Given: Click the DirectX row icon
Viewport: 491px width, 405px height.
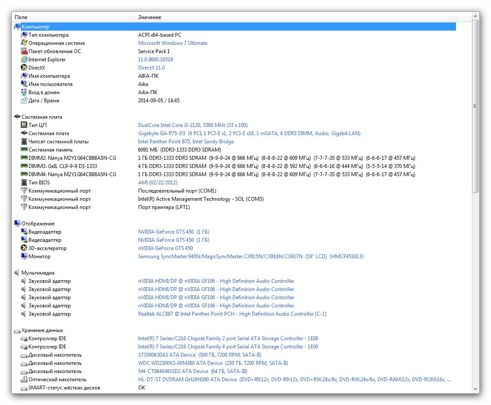Looking at the screenshot, I should (x=24, y=68).
